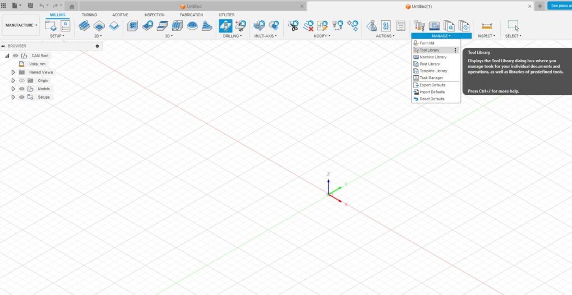Select the 3D Scallop dome icon
The image size is (572, 295).
click(192, 26)
